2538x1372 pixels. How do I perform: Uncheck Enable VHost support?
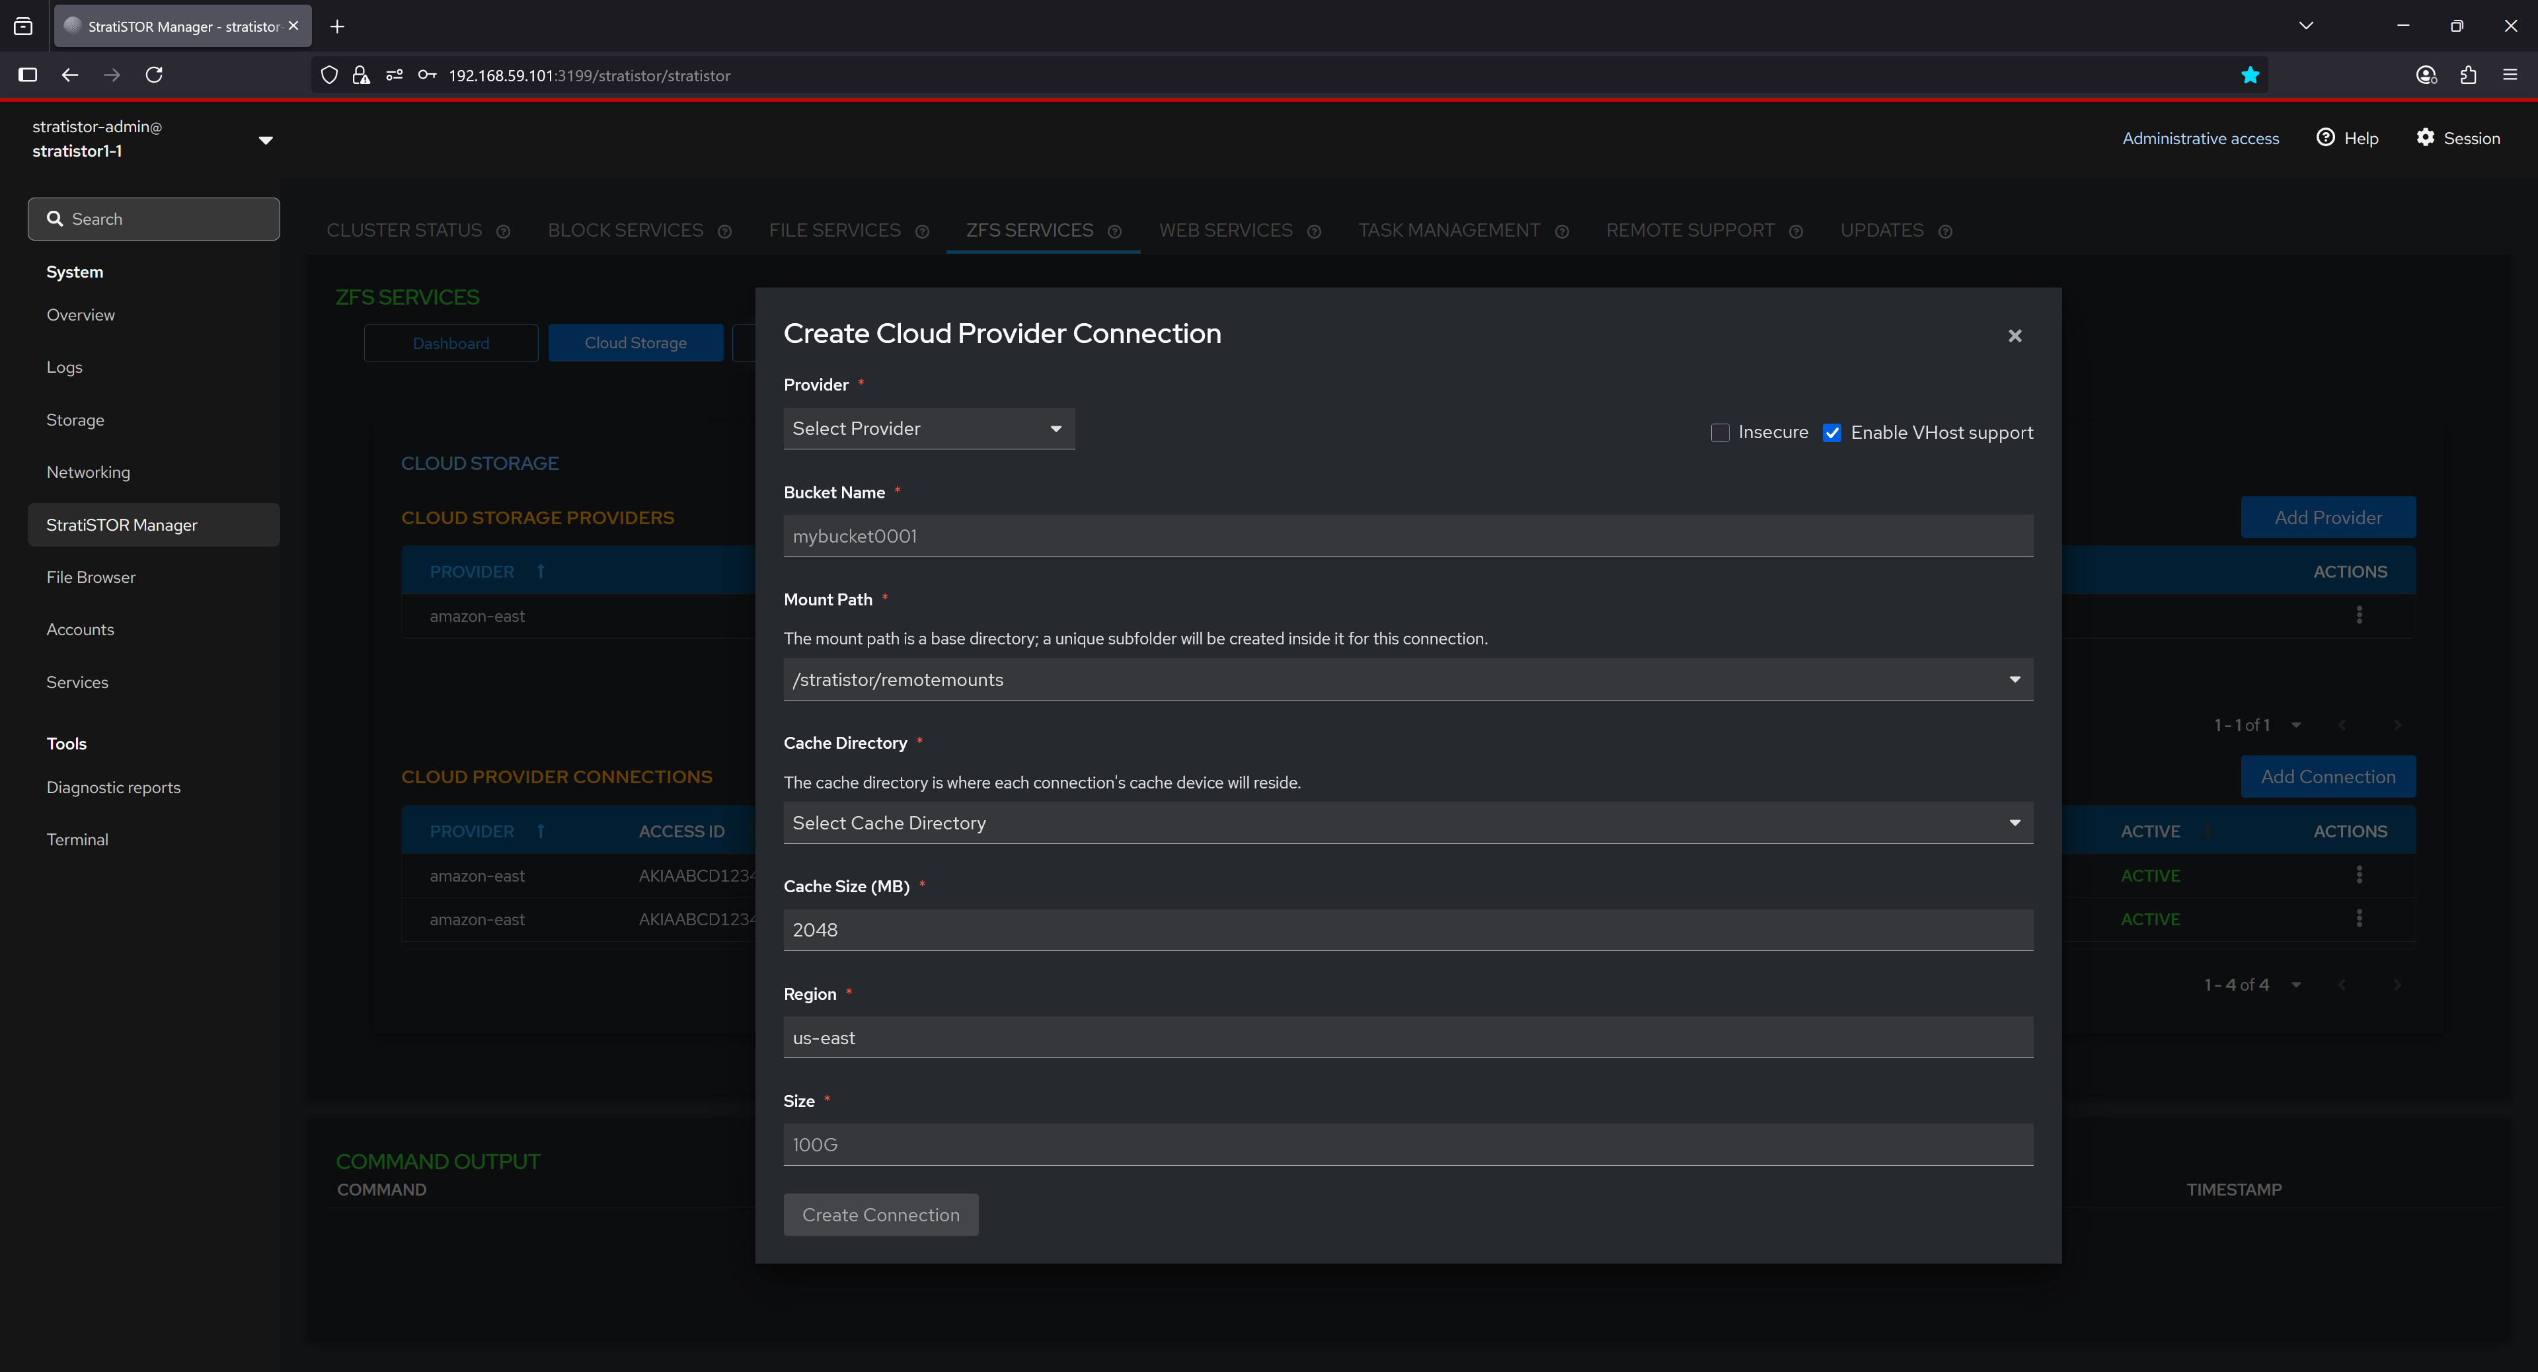click(1831, 434)
